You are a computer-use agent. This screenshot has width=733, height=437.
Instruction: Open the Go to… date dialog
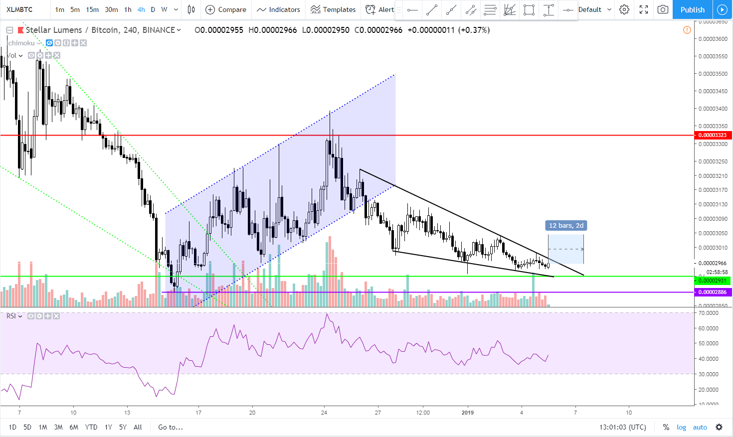[x=171, y=427]
